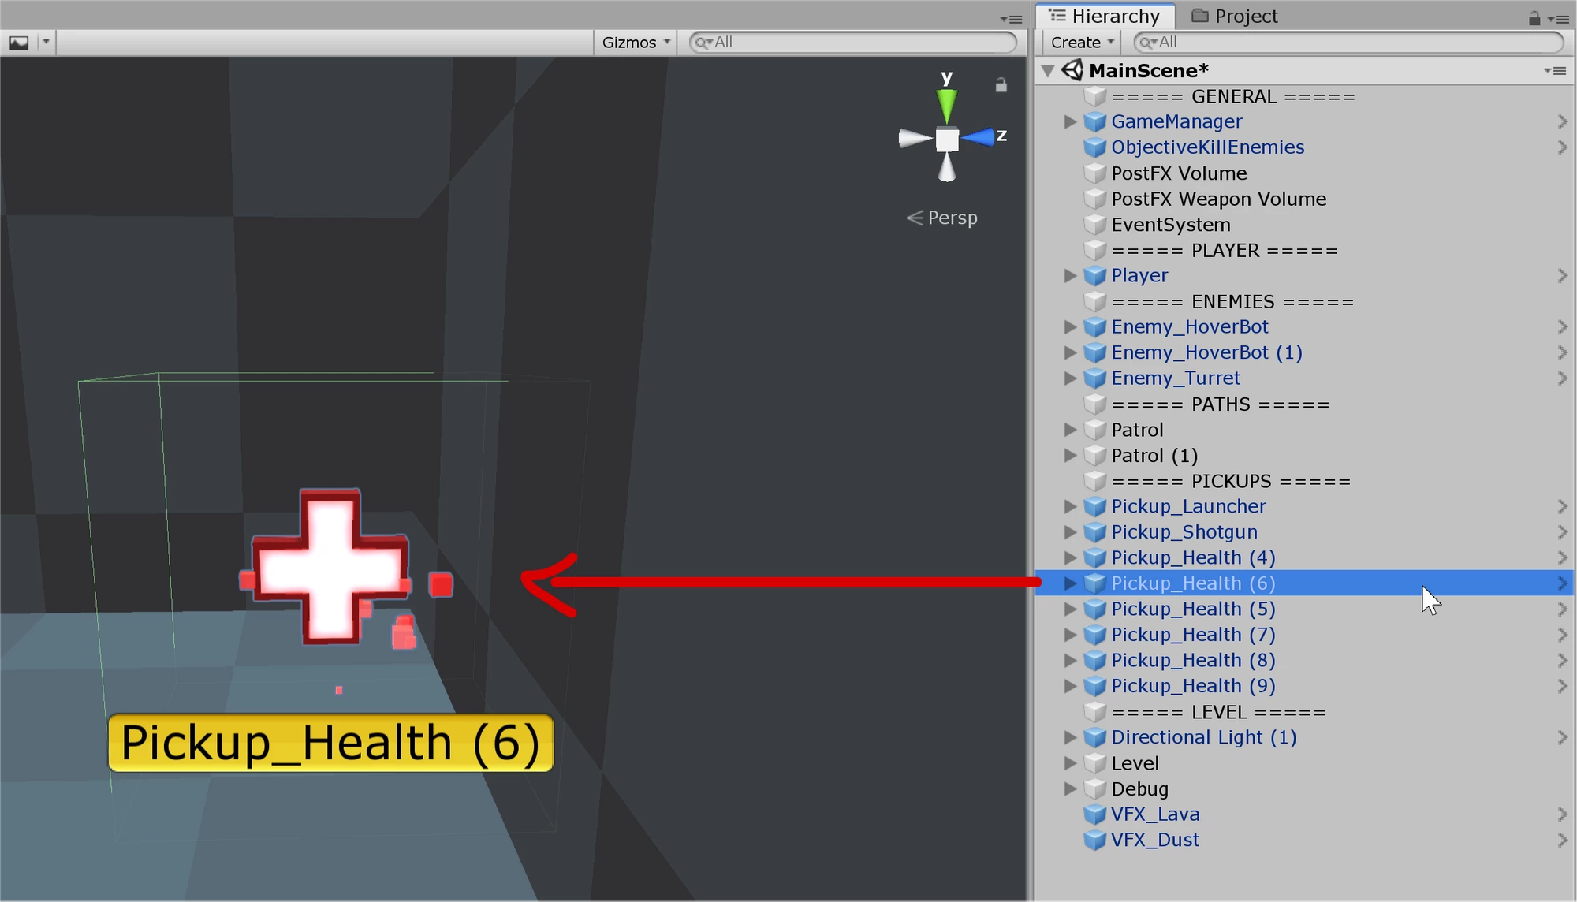The height and width of the screenshot is (902, 1577).
Task: Click the VFX_Lava prefab cube icon
Action: click(1094, 814)
